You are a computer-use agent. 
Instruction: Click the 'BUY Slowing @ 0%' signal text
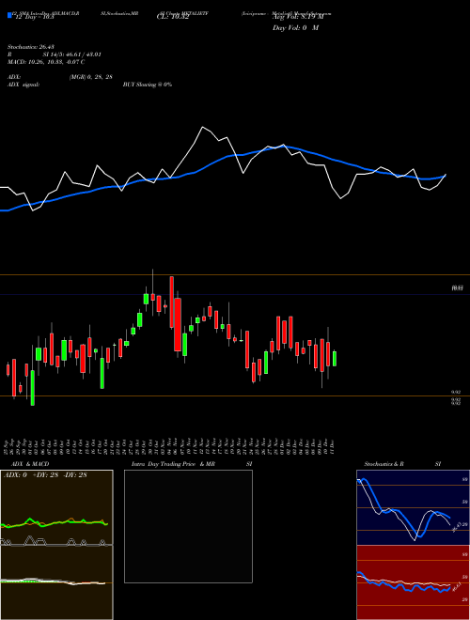click(148, 85)
